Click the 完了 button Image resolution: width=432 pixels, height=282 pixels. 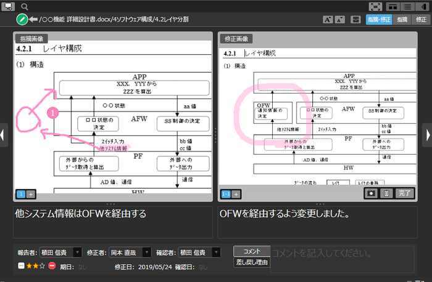[x=404, y=193]
